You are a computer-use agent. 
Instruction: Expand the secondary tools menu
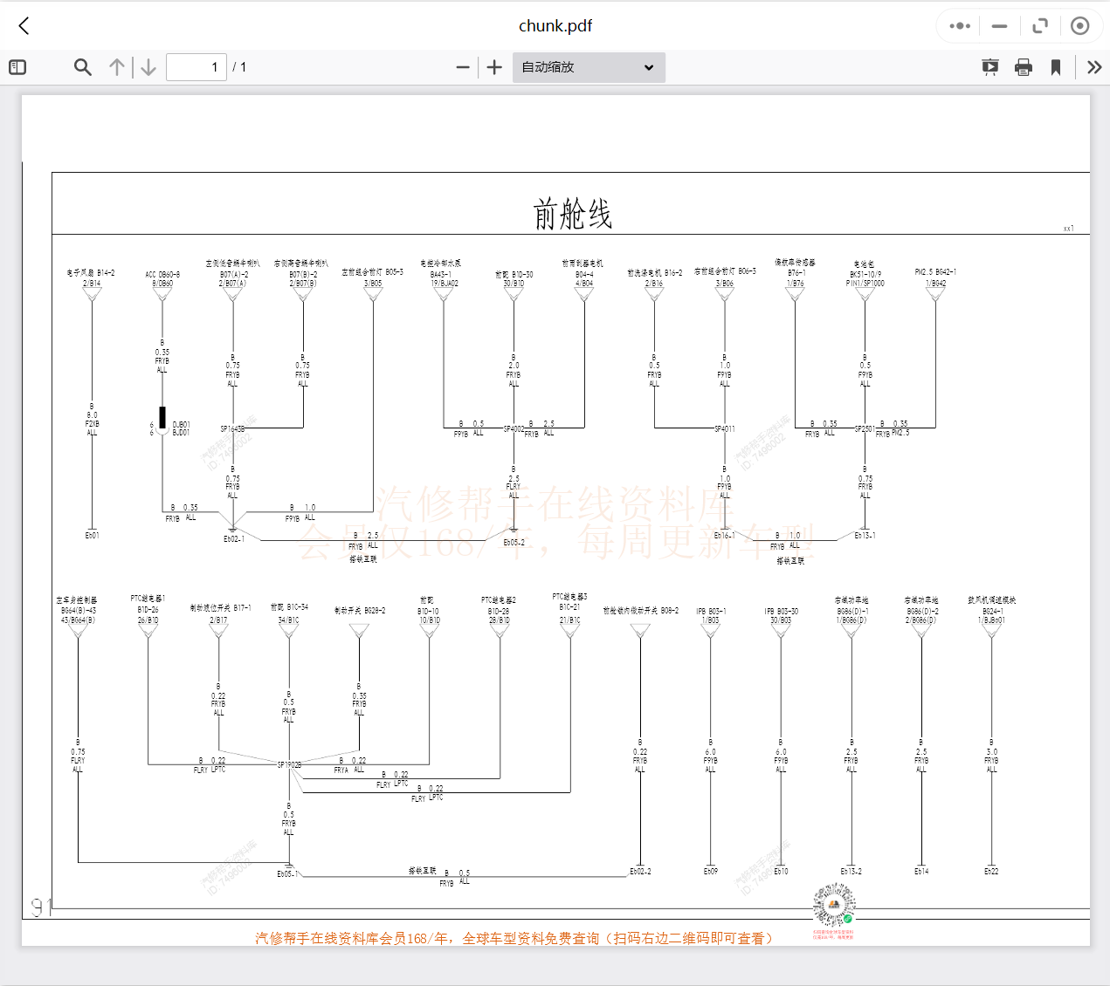(x=1094, y=67)
